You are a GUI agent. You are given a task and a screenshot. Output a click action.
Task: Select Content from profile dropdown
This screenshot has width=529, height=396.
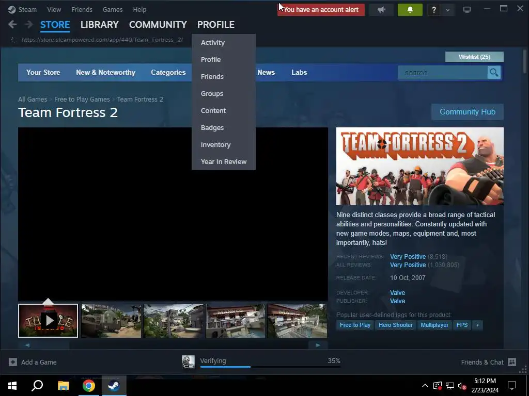224,110
